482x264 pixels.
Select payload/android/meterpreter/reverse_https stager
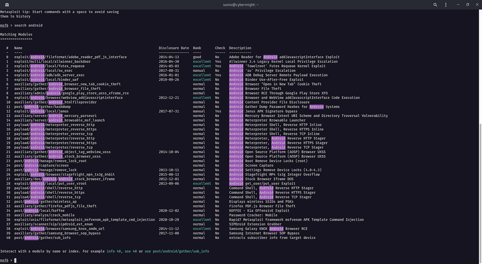[x=55, y=143]
